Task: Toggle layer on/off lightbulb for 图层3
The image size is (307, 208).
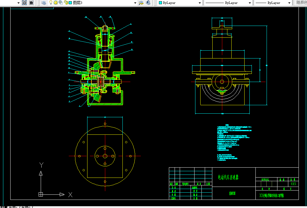Action: 51,2
